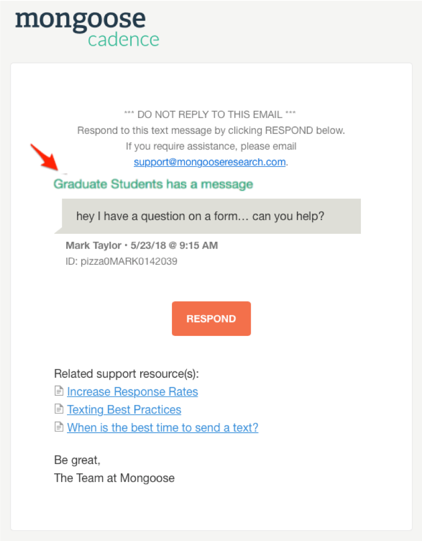This screenshot has height=541, width=422.
Task: Open "When is the best time to send a text?"
Action: tap(162, 427)
